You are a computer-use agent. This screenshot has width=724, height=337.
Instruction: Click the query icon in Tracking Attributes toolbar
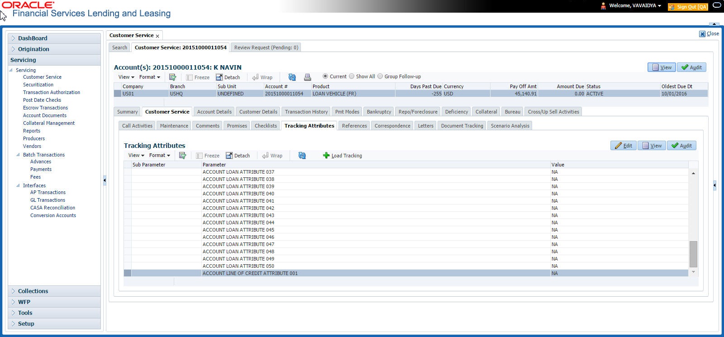pyautogui.click(x=182, y=156)
